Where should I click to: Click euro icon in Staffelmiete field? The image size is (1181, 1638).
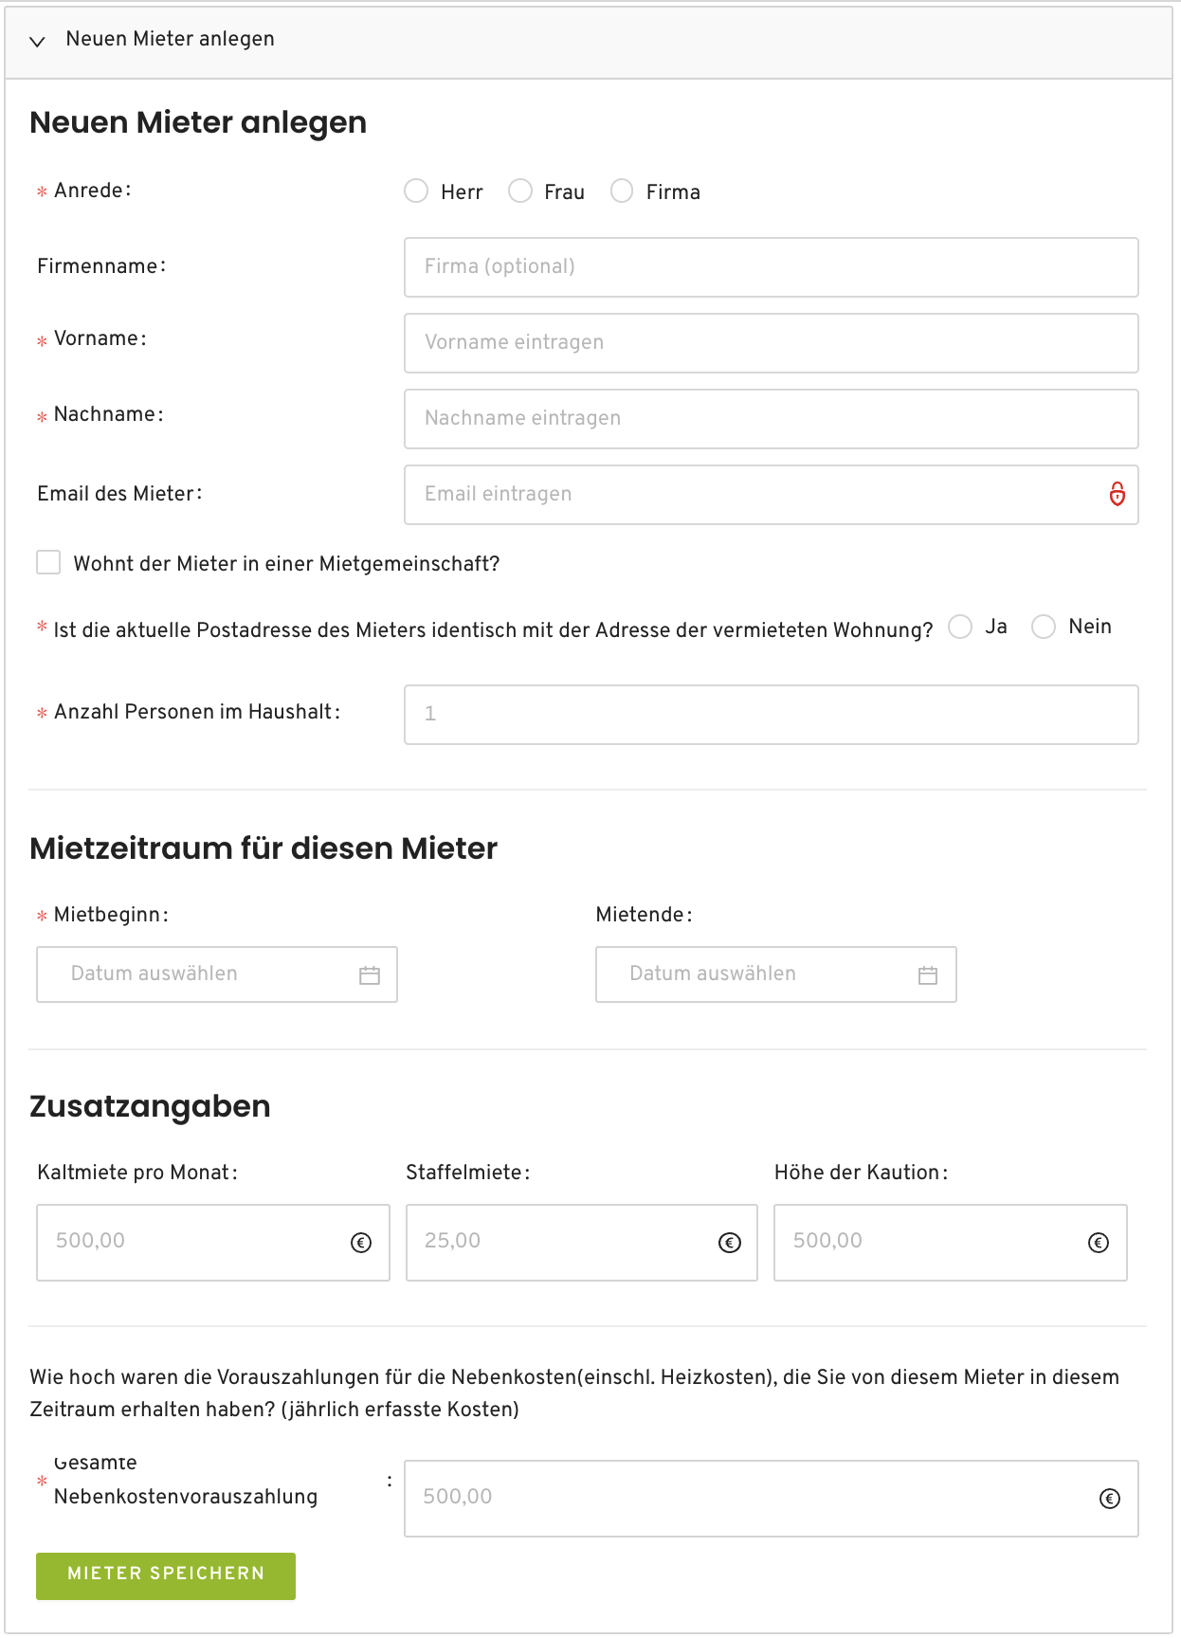[x=730, y=1243]
